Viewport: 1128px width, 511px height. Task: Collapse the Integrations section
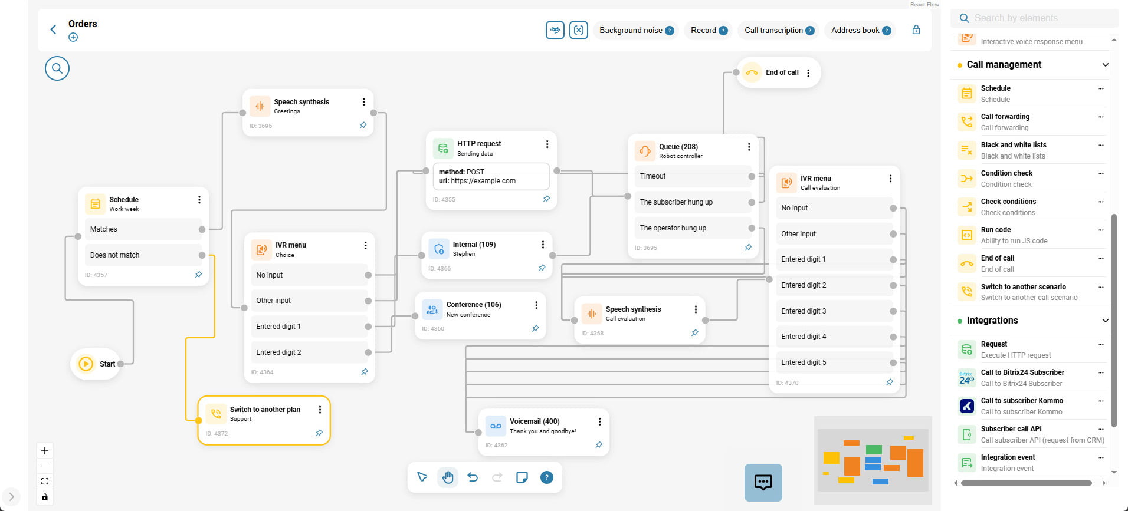1105,321
